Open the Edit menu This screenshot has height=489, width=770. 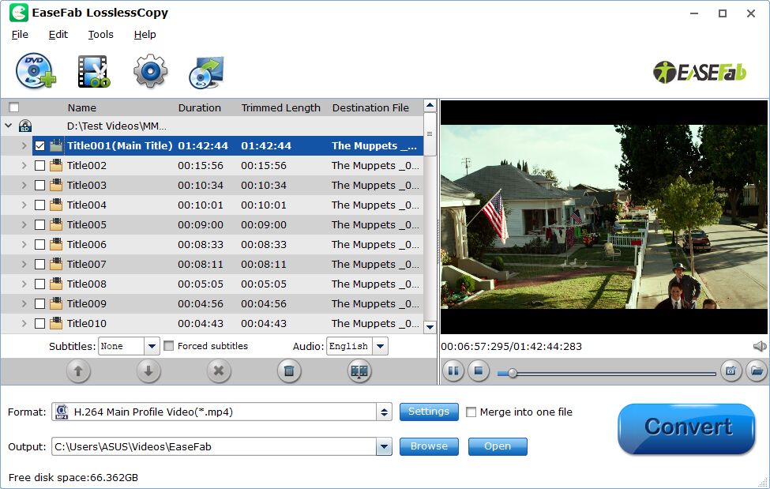coord(58,35)
